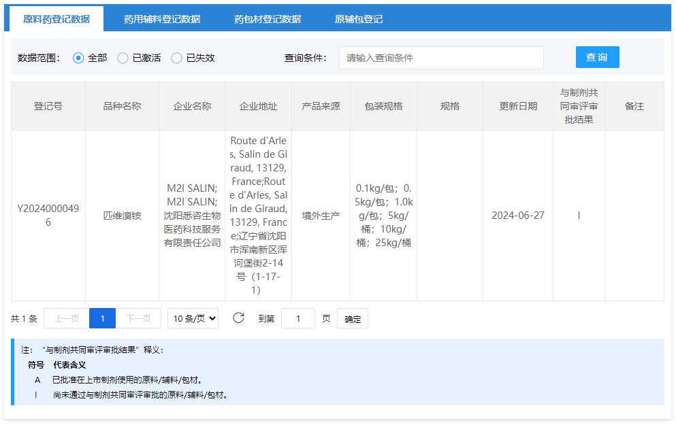This screenshot has width=676, height=427.
Task: Select page number 1 in pagination
Action: coord(102,318)
